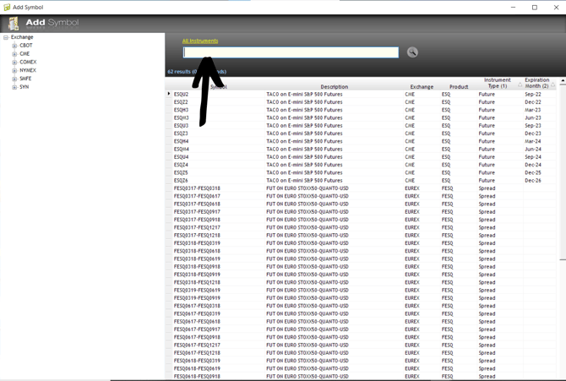The height and width of the screenshot is (381, 566).
Task: Expand the COMEX exchange node
Action: (14, 63)
